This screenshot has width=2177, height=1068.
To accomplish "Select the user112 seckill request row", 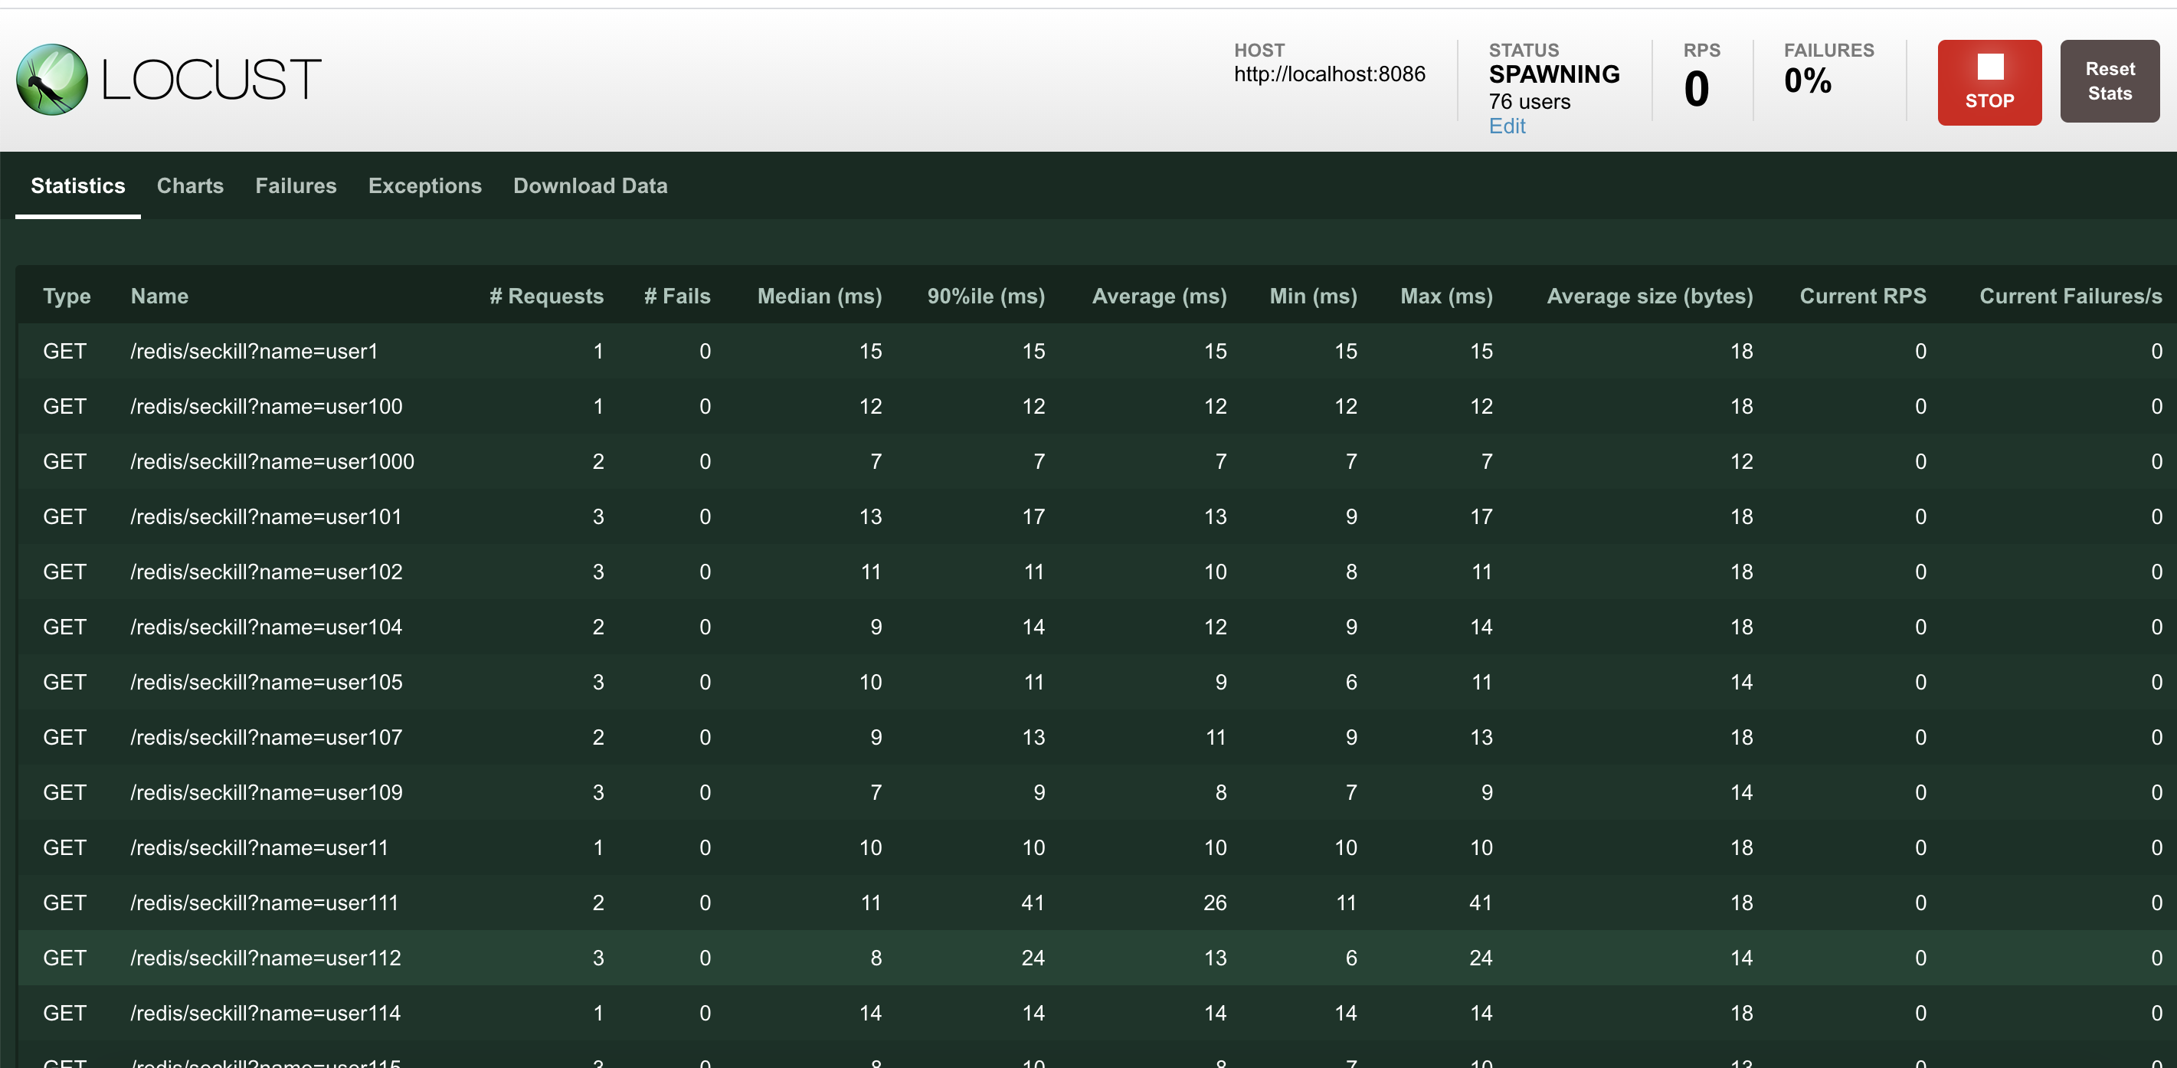I will [x=1096, y=958].
